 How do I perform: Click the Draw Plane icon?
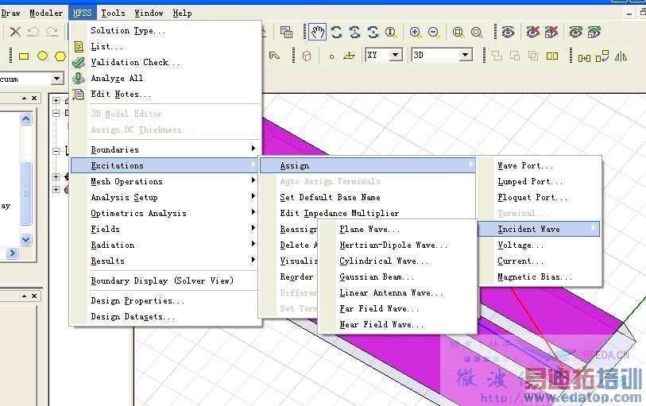tap(349, 56)
